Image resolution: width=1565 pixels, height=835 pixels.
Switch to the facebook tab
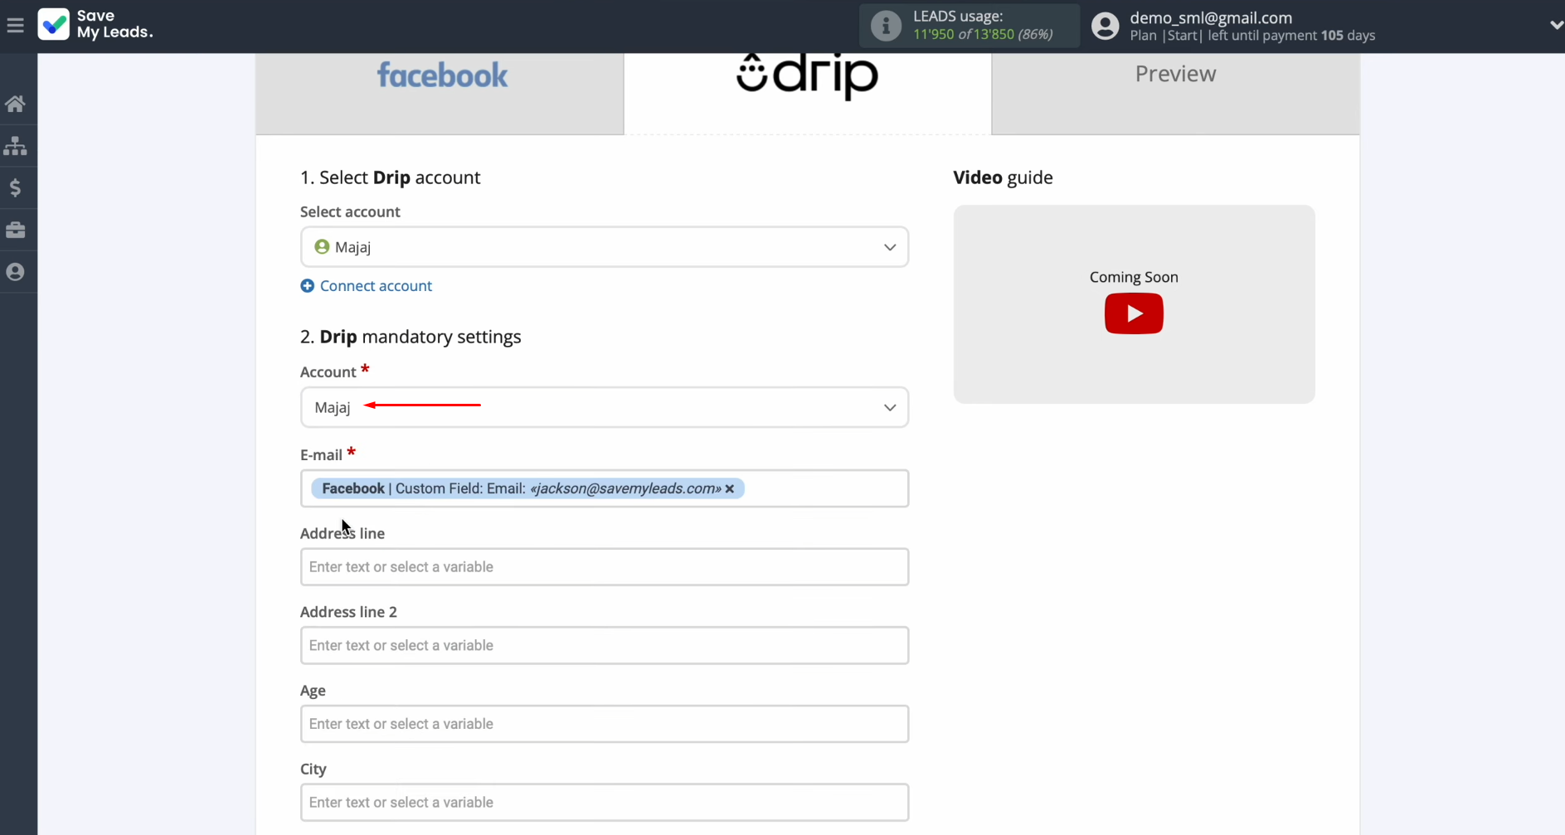coord(440,94)
